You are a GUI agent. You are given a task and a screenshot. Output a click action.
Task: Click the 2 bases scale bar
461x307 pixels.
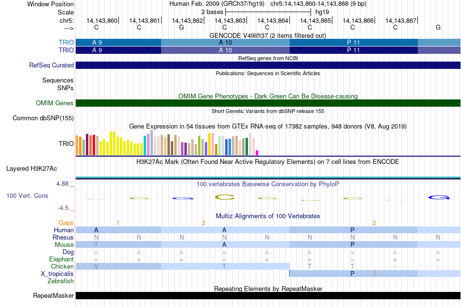(268, 12)
